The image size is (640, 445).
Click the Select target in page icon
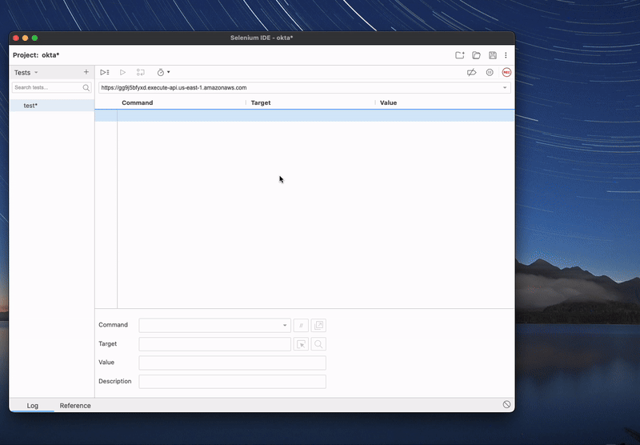pos(302,344)
